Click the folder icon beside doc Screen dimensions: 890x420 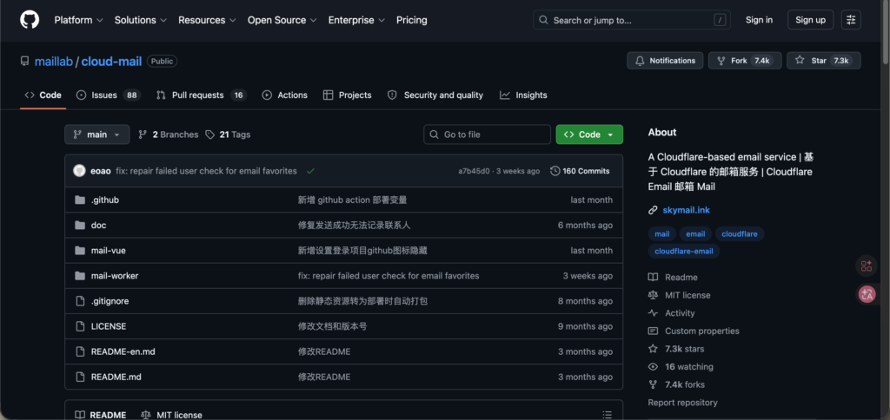80,225
